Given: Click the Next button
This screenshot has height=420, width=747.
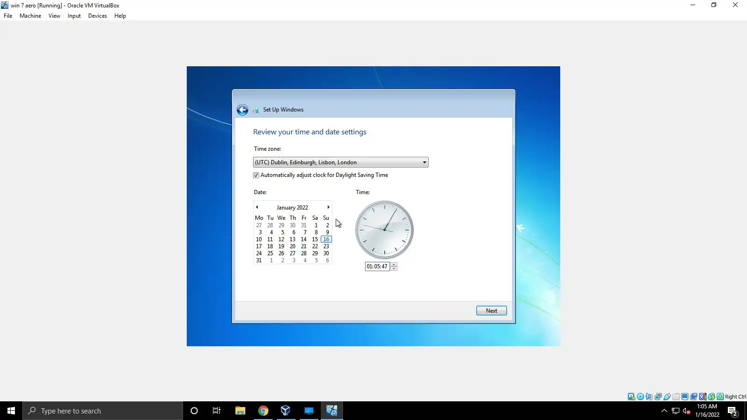Looking at the screenshot, I should click(491, 311).
